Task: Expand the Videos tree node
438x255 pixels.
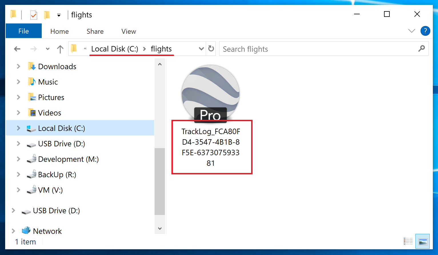Action: coord(19,113)
